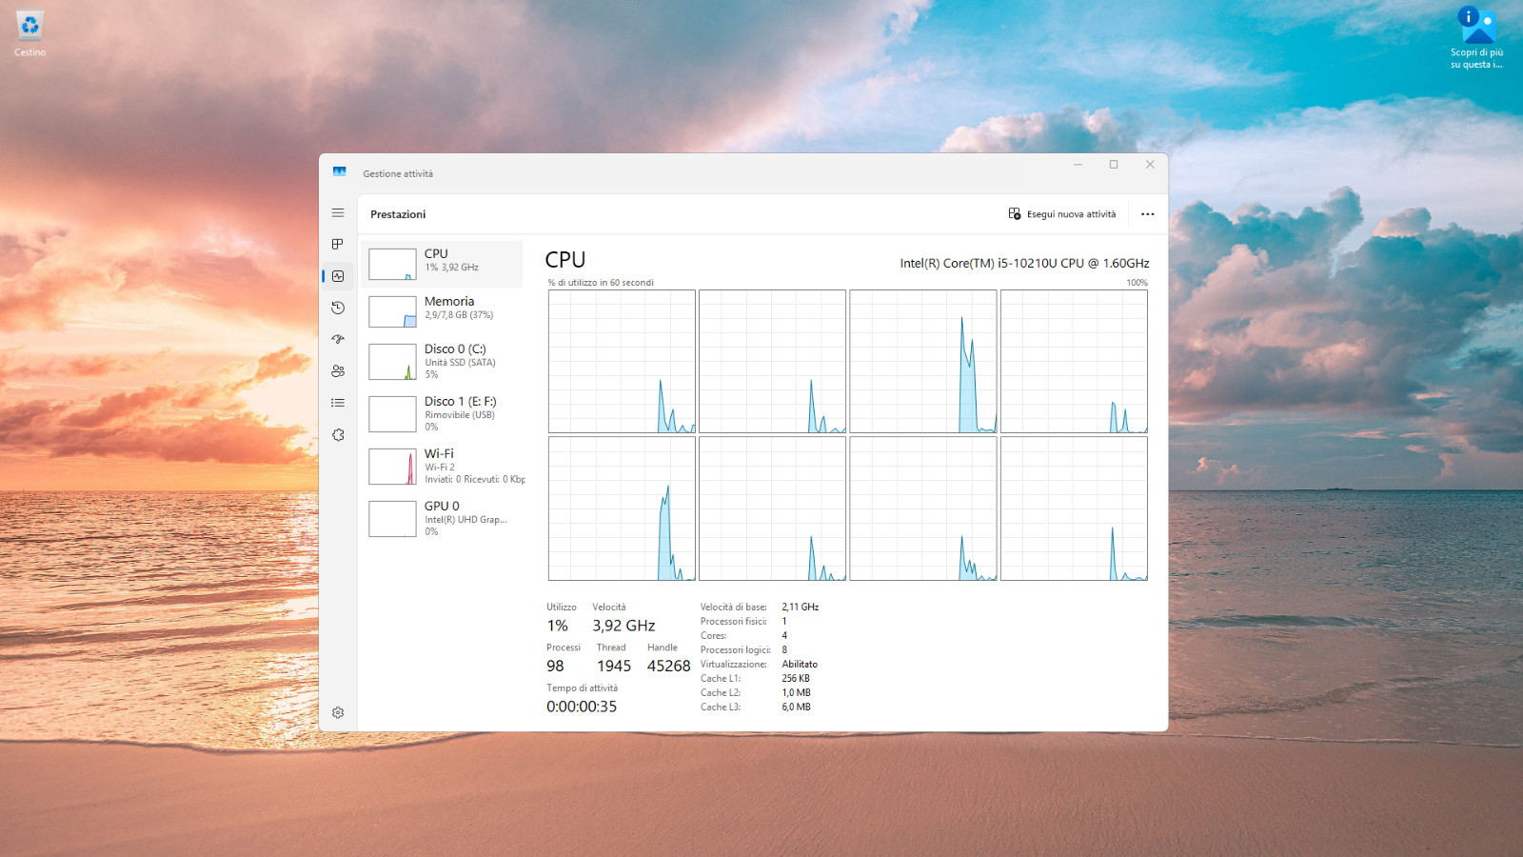Open the Startup apps icon in sidebar

(338, 340)
